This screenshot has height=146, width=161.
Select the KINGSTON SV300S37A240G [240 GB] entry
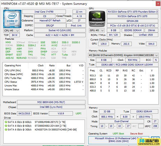tap(56, 129)
